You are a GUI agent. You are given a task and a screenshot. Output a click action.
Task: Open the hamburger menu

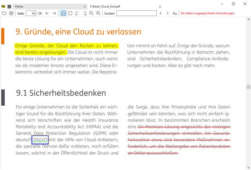[x=9, y=6]
